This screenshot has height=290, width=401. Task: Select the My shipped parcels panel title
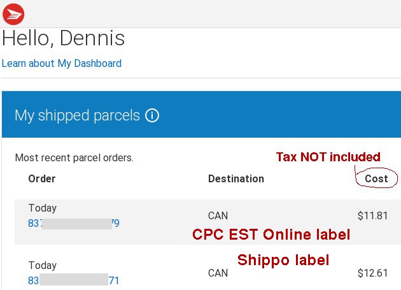77,115
